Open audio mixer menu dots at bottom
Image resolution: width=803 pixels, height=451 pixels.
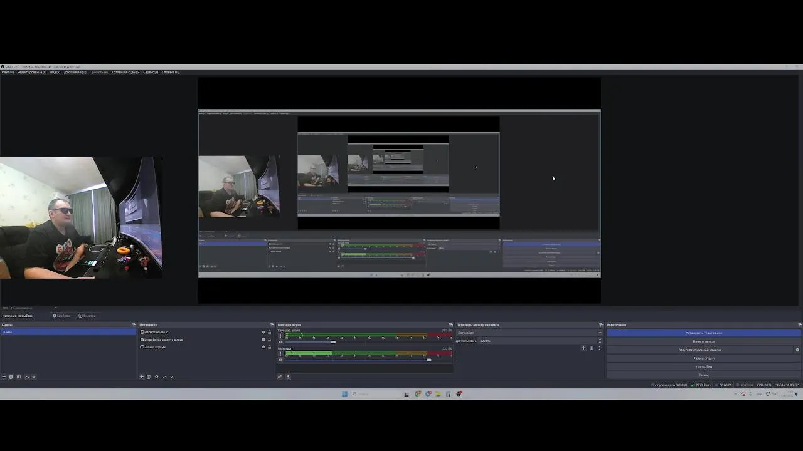tap(288, 376)
